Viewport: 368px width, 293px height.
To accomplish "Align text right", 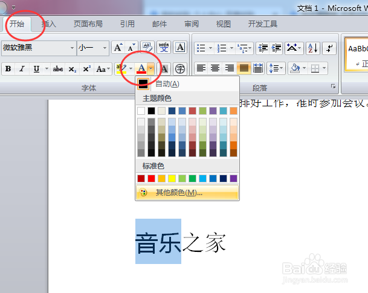I will [x=229, y=68].
